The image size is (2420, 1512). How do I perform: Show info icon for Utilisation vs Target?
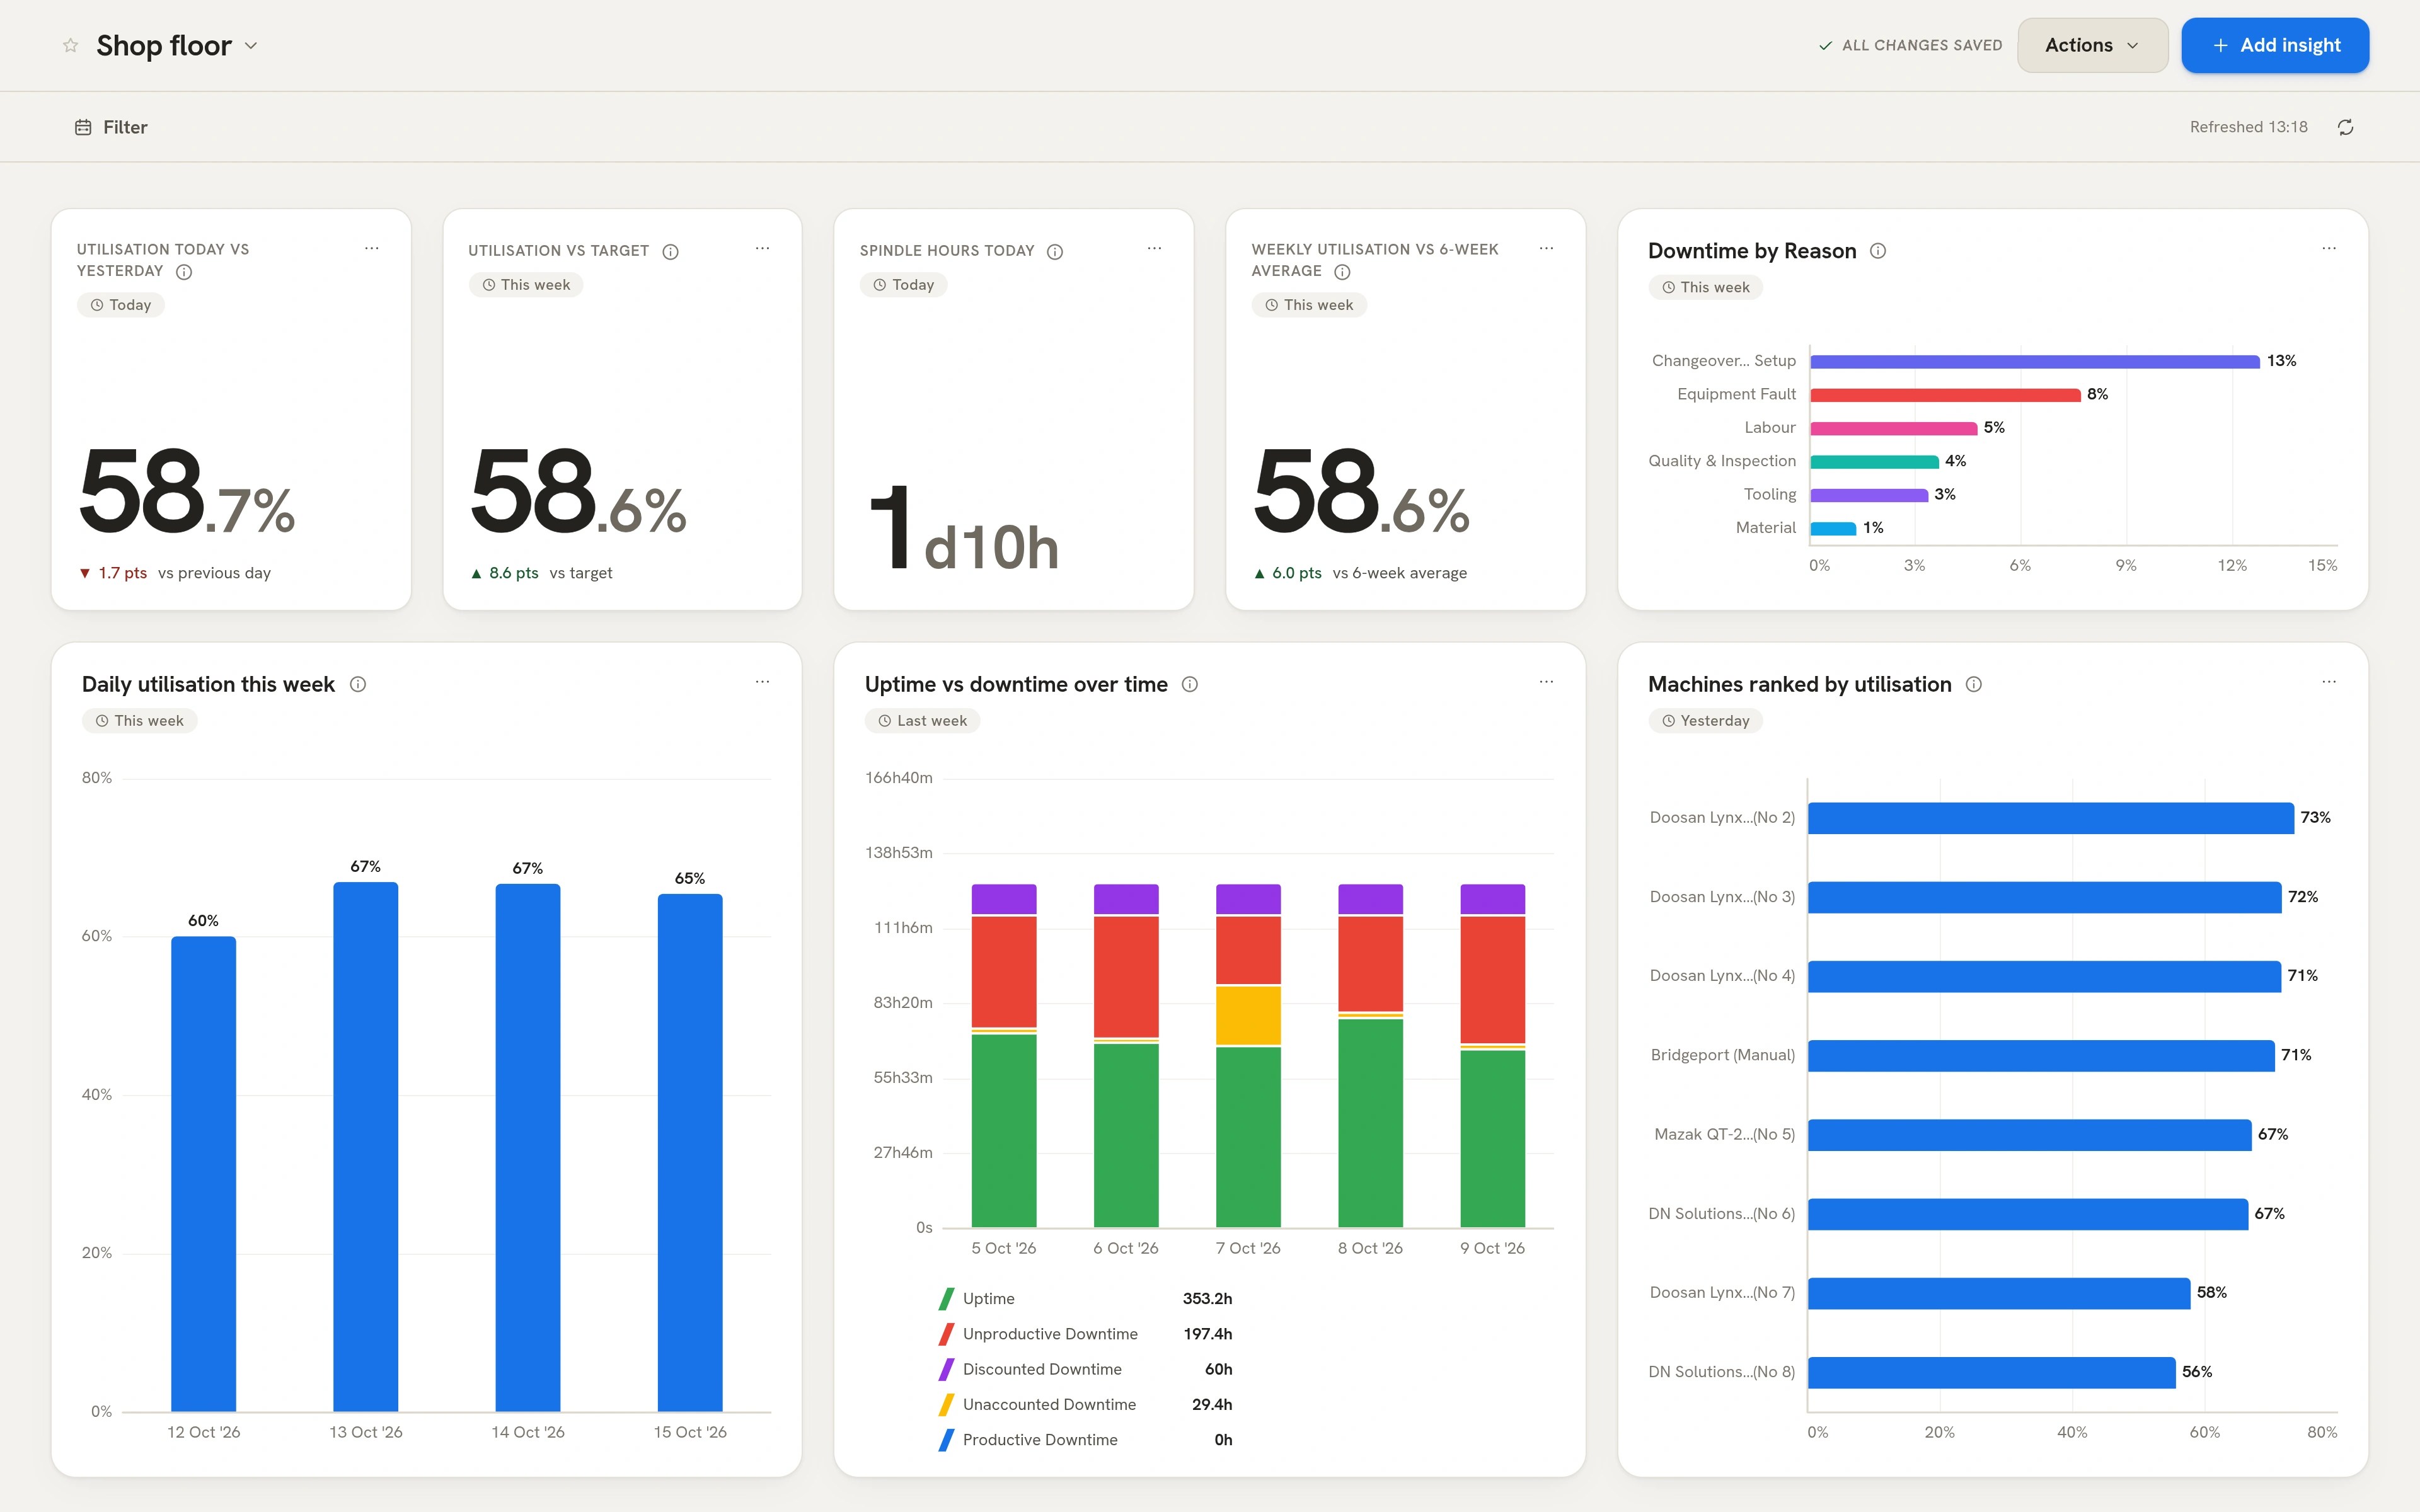coord(671,251)
